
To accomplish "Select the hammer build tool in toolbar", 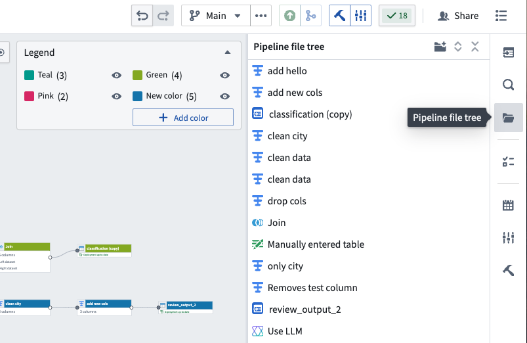I will pos(339,16).
